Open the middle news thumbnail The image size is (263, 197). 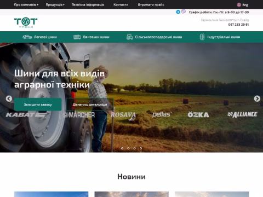131,194
